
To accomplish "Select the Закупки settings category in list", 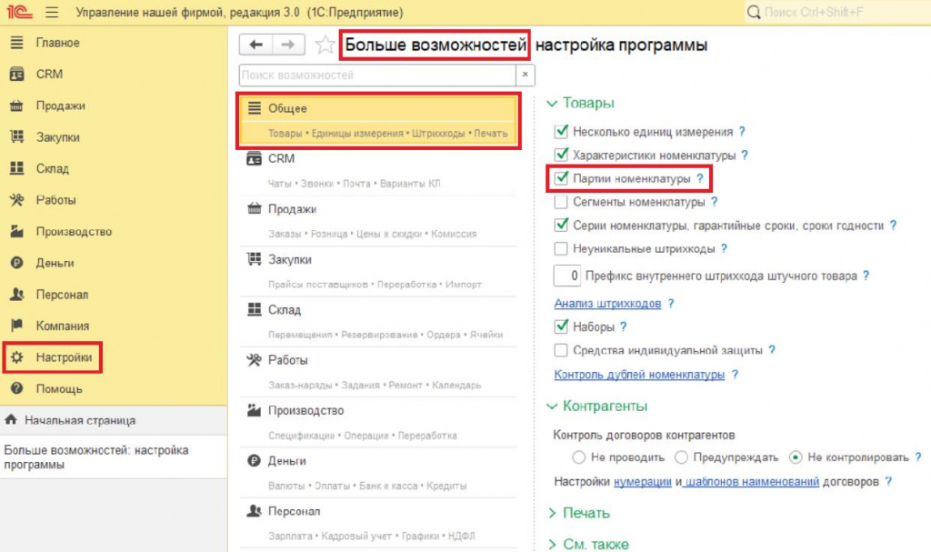I will point(378,272).
